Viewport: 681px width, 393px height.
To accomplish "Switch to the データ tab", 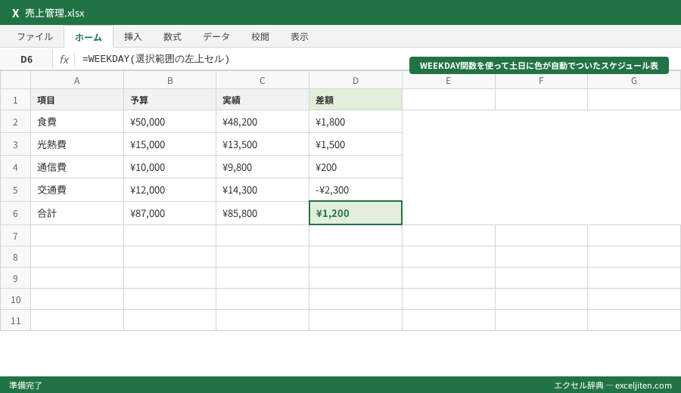I will (216, 37).
